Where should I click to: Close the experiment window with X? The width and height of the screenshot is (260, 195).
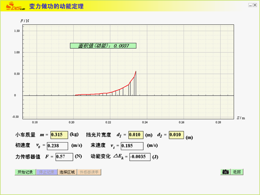255,5
